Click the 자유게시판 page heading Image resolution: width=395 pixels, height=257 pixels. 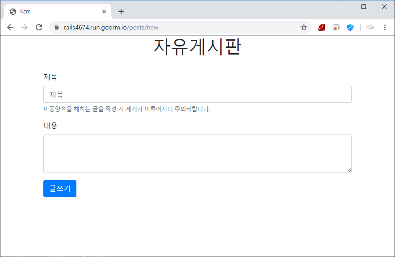point(197,47)
